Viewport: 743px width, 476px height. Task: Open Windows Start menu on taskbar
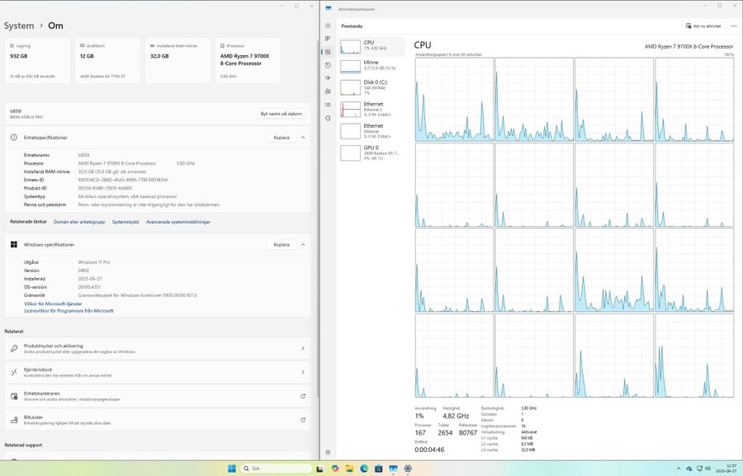click(232, 469)
